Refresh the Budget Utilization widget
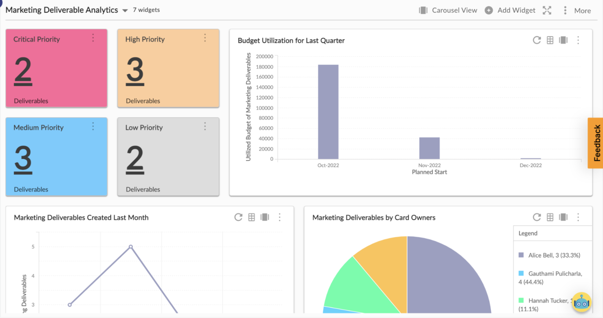Viewport: 603px width, 318px height. (x=537, y=40)
